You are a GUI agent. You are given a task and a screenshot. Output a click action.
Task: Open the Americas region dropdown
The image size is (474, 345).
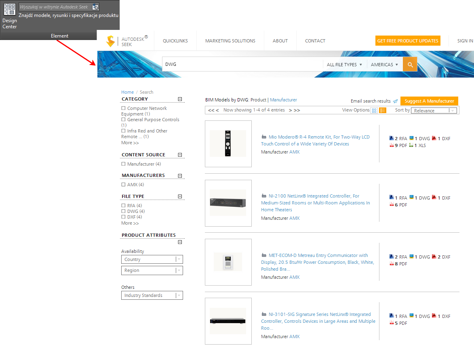pos(385,65)
